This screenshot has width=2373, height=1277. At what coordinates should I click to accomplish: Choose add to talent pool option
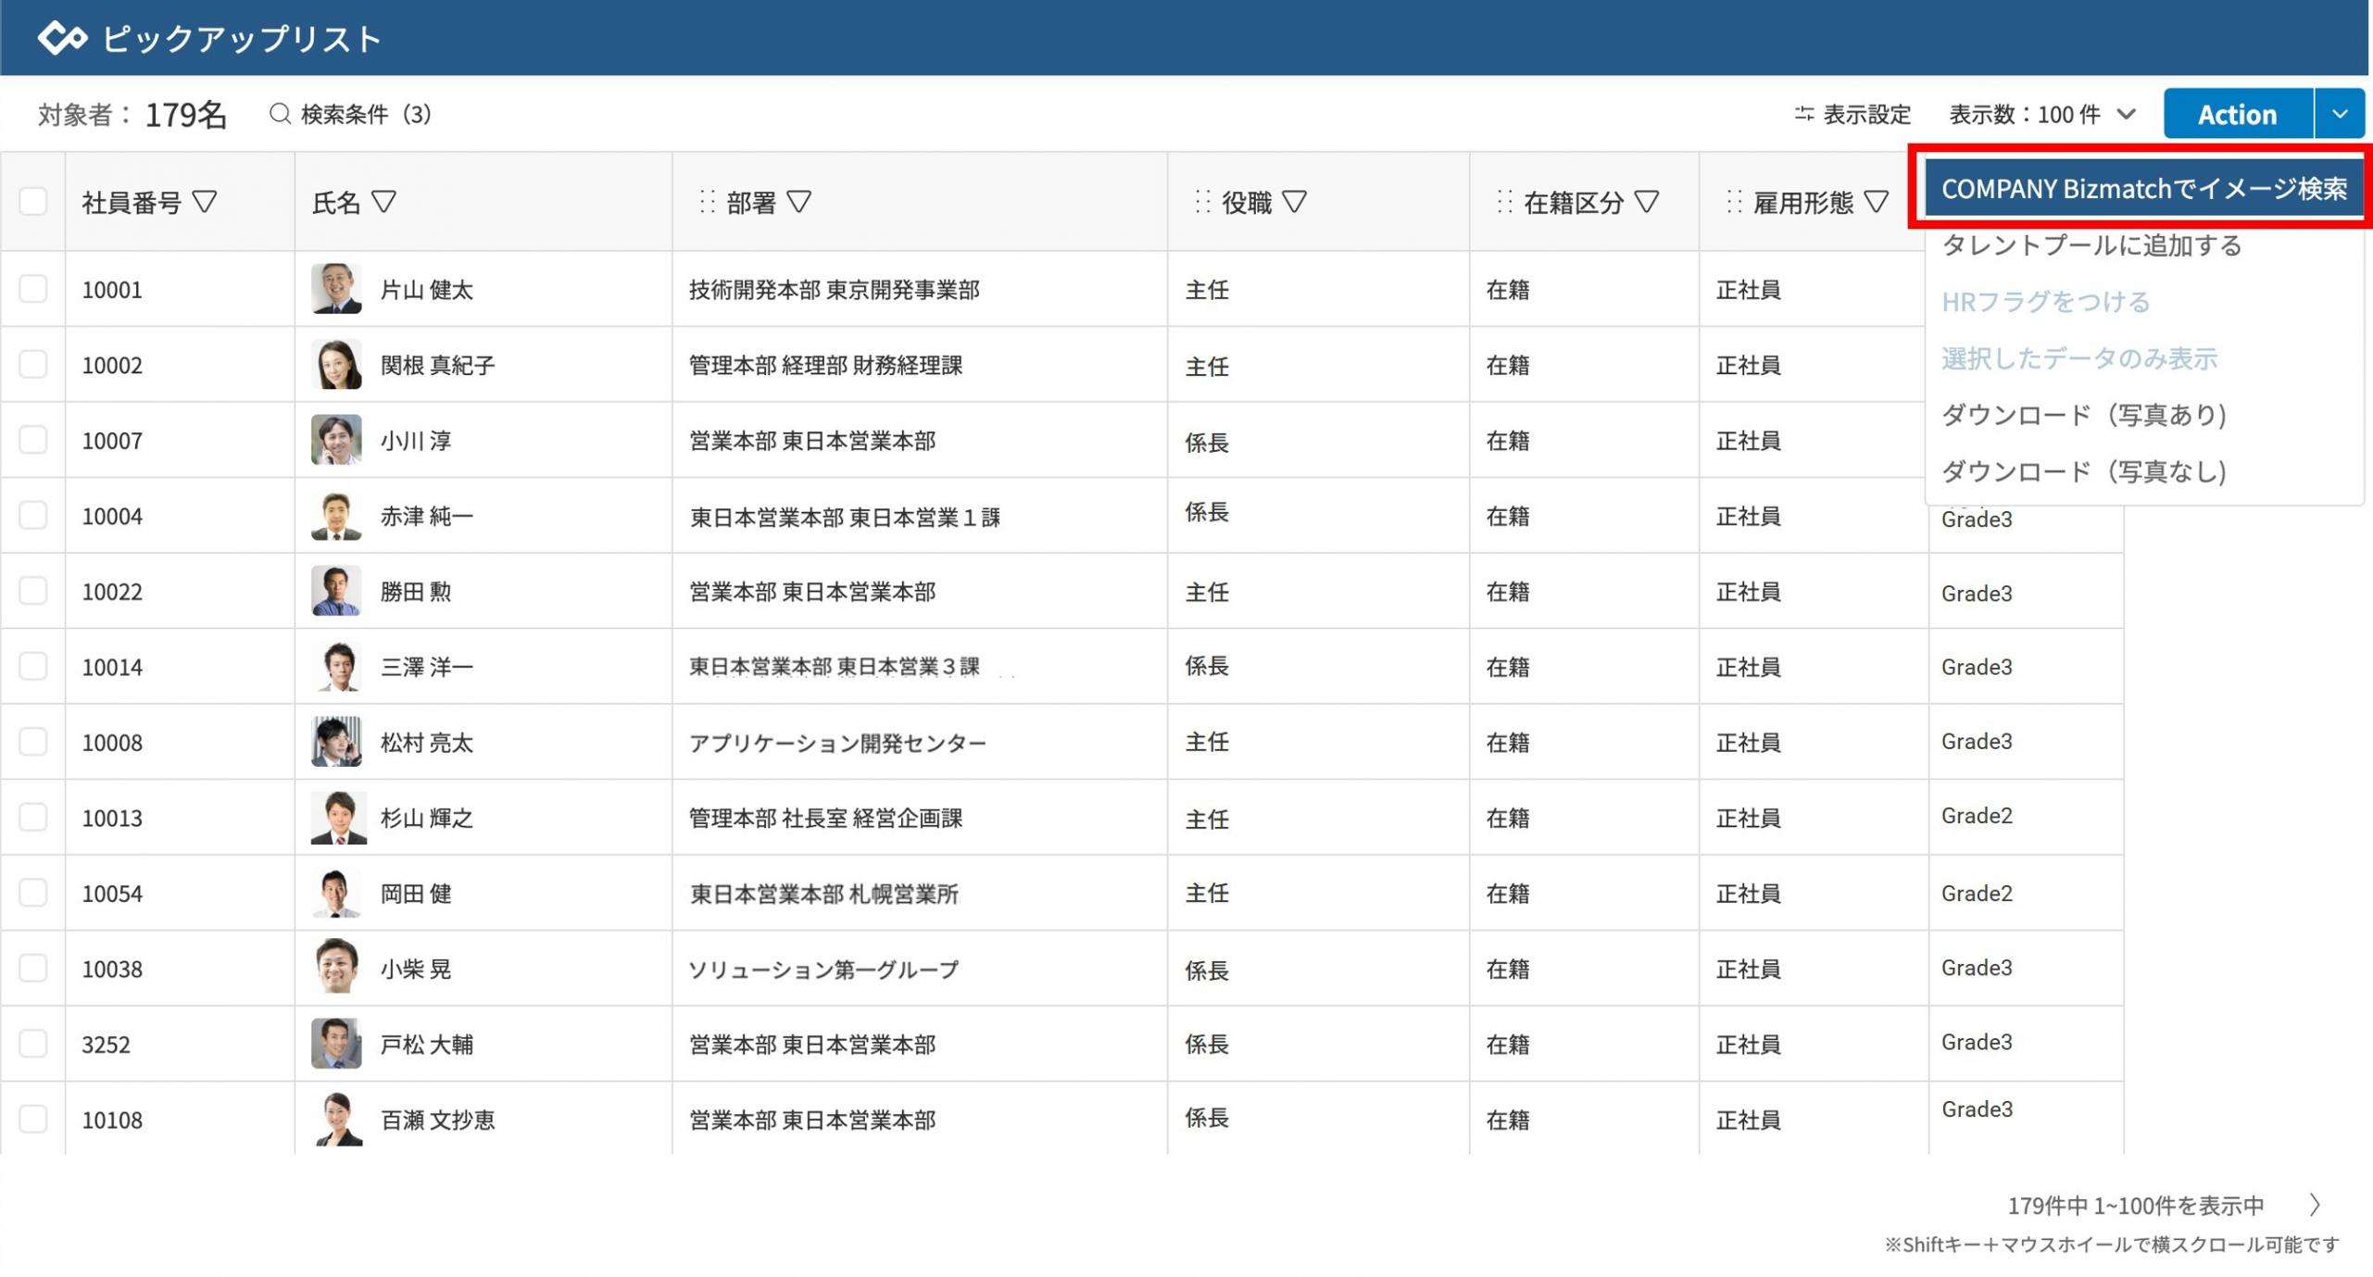tap(2090, 245)
